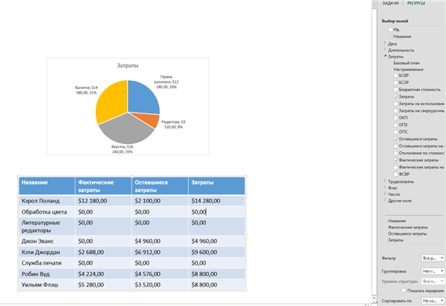446x306 pixels.
Task: Click the Вычитка data label on the chart
Action: (x=86, y=91)
